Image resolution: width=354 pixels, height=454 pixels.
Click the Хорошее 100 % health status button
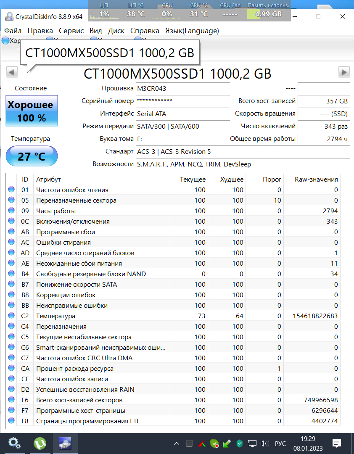pos(32,111)
